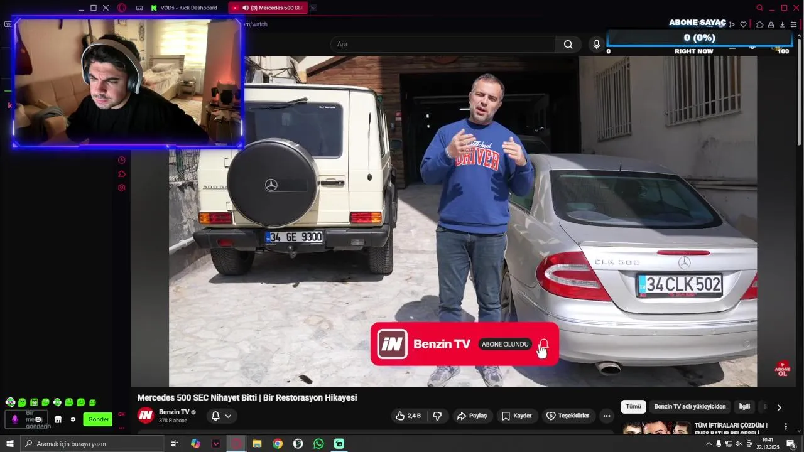The image size is (804, 452).
Task: Save the video with Kaydet
Action: (516, 416)
